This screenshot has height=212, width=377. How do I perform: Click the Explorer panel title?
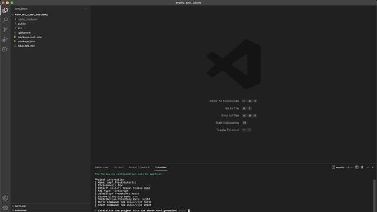click(21, 9)
